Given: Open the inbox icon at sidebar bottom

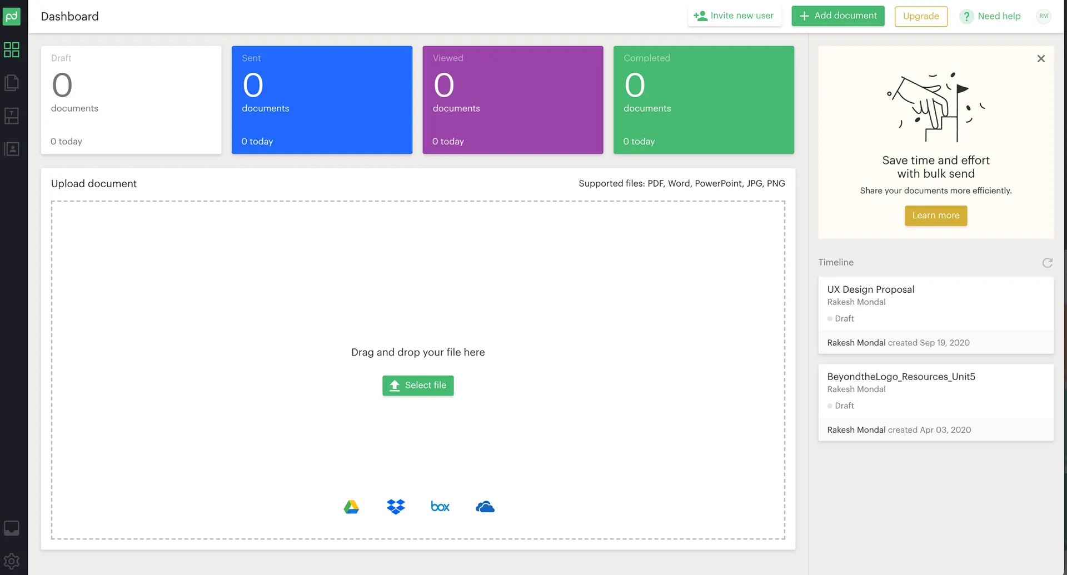Looking at the screenshot, I should point(12,528).
